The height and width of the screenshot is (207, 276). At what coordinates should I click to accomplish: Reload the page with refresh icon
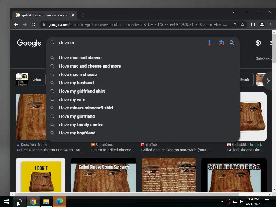coord(33,25)
